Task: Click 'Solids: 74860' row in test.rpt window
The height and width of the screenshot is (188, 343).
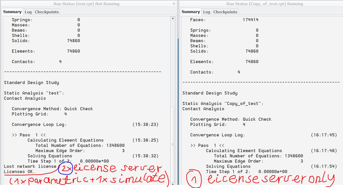Action: click(x=46, y=41)
